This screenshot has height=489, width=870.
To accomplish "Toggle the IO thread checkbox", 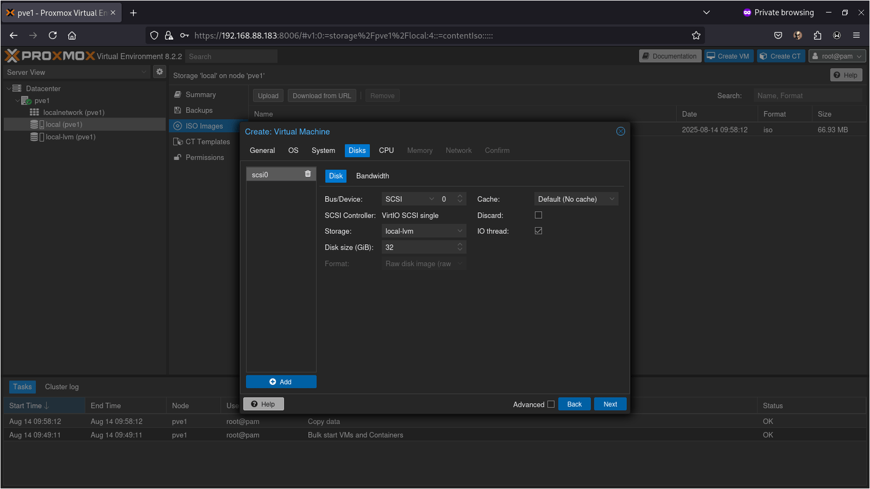I will (x=538, y=231).
